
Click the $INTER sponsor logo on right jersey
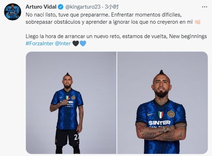click(x=159, y=123)
